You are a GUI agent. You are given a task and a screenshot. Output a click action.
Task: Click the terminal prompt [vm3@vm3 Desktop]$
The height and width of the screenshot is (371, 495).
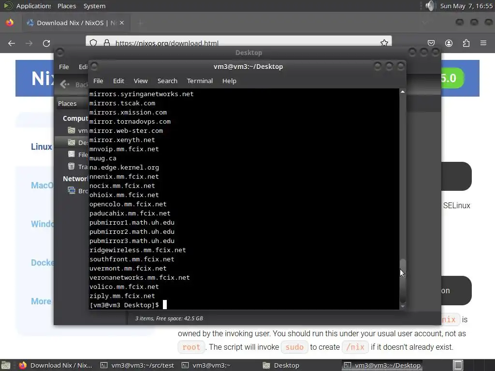point(124,305)
